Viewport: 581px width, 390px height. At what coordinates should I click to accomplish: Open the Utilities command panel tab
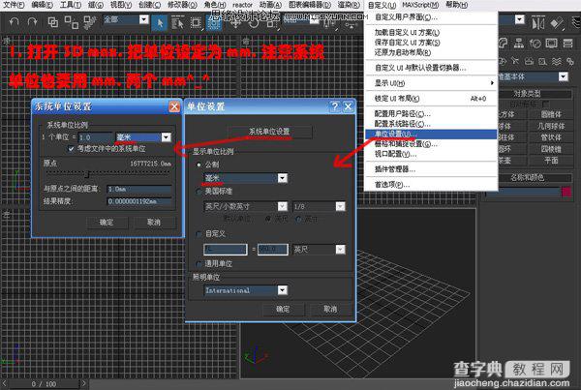click(x=568, y=44)
